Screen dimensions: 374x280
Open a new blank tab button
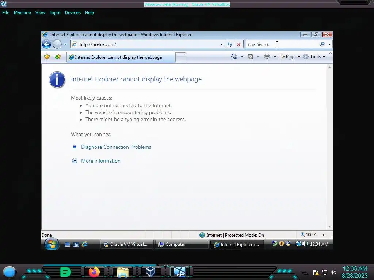[x=181, y=57]
